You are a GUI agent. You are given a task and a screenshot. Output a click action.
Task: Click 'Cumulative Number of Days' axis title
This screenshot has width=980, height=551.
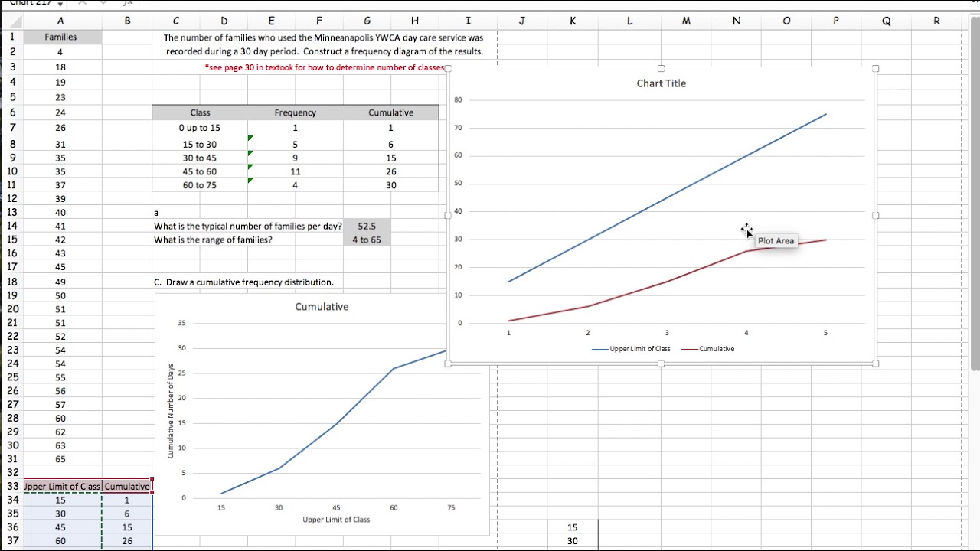tap(170, 411)
